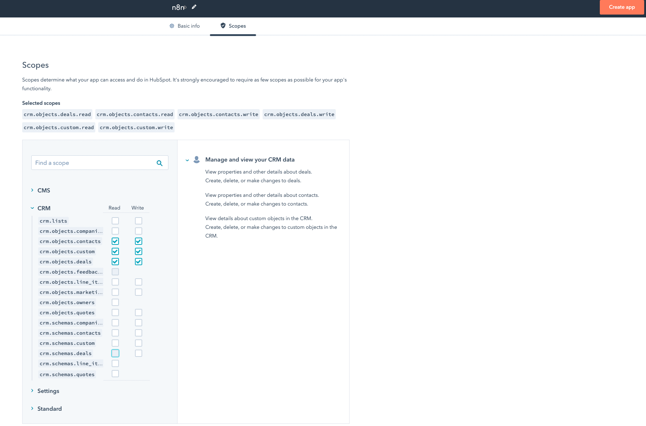Viewport: 646px width, 426px height.
Task: Disable Read access for crm.objects.custom
Action: [x=115, y=251]
